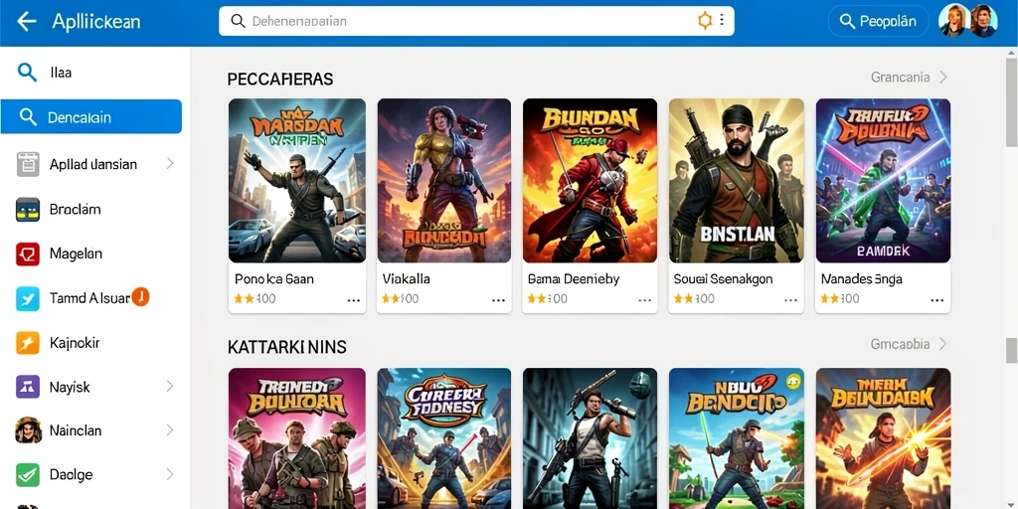Click the orange Kajnokir icon
Image resolution: width=1018 pixels, height=509 pixels.
[28, 343]
